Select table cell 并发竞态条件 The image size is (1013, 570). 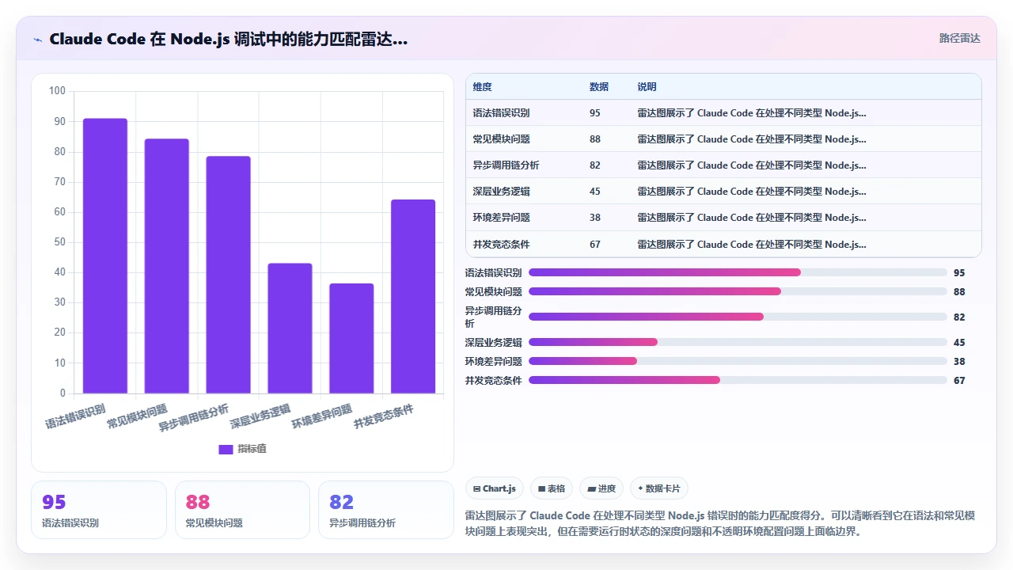502,245
